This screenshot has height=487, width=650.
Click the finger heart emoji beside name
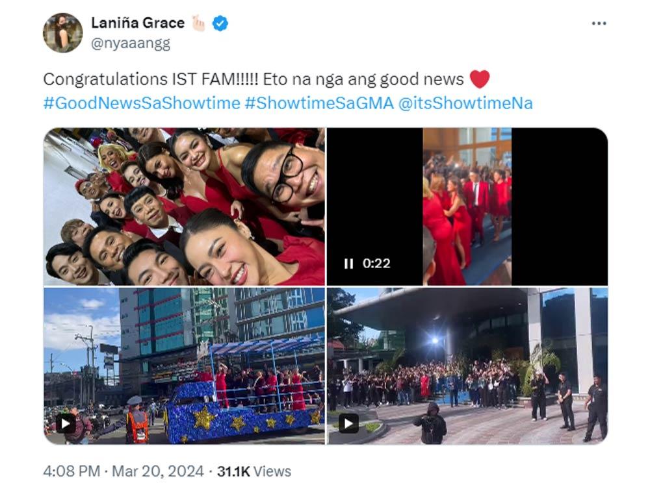pyautogui.click(x=198, y=23)
